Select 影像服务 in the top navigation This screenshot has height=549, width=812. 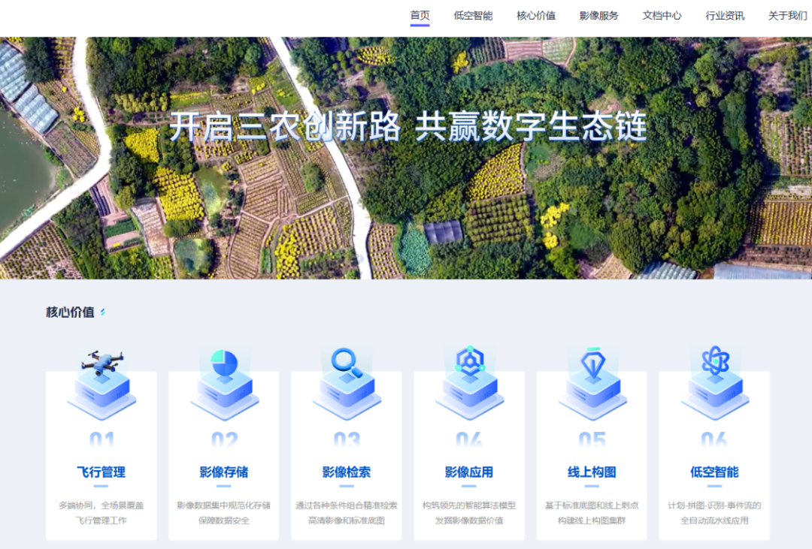tap(598, 14)
